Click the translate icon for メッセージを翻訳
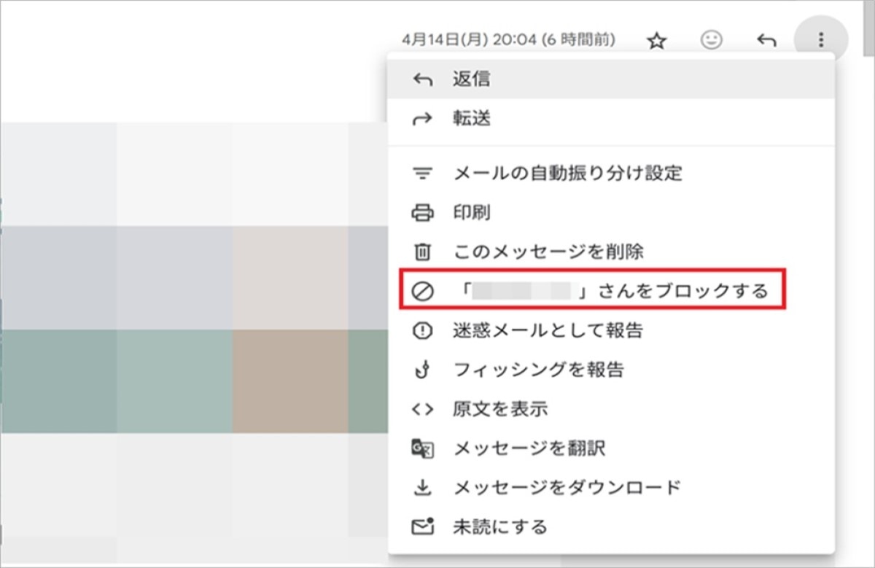 point(423,448)
